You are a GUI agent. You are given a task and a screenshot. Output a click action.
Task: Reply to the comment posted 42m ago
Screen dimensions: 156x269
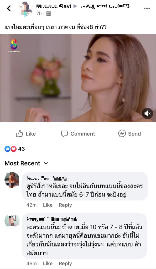[65, 205]
